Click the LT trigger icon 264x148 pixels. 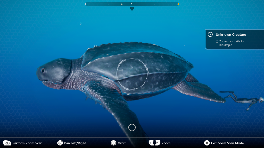(151, 143)
